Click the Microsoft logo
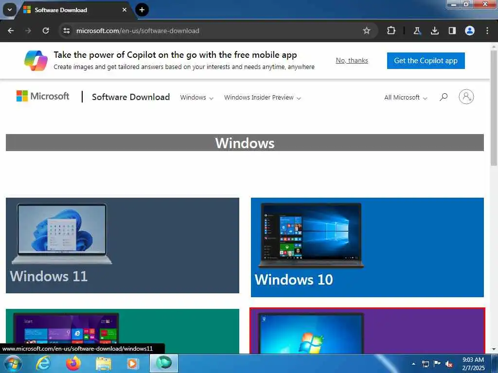Screen dimensions: 498x373 click(x=43, y=96)
